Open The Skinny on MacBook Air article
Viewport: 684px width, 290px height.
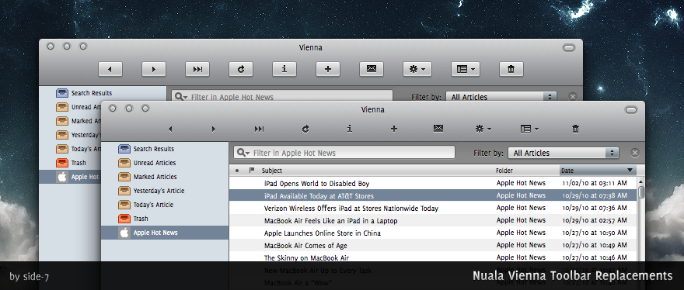point(433,257)
